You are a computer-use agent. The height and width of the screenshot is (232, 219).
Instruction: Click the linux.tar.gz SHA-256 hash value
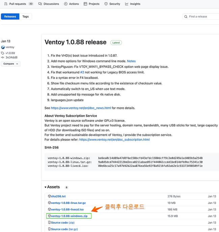[150, 162]
